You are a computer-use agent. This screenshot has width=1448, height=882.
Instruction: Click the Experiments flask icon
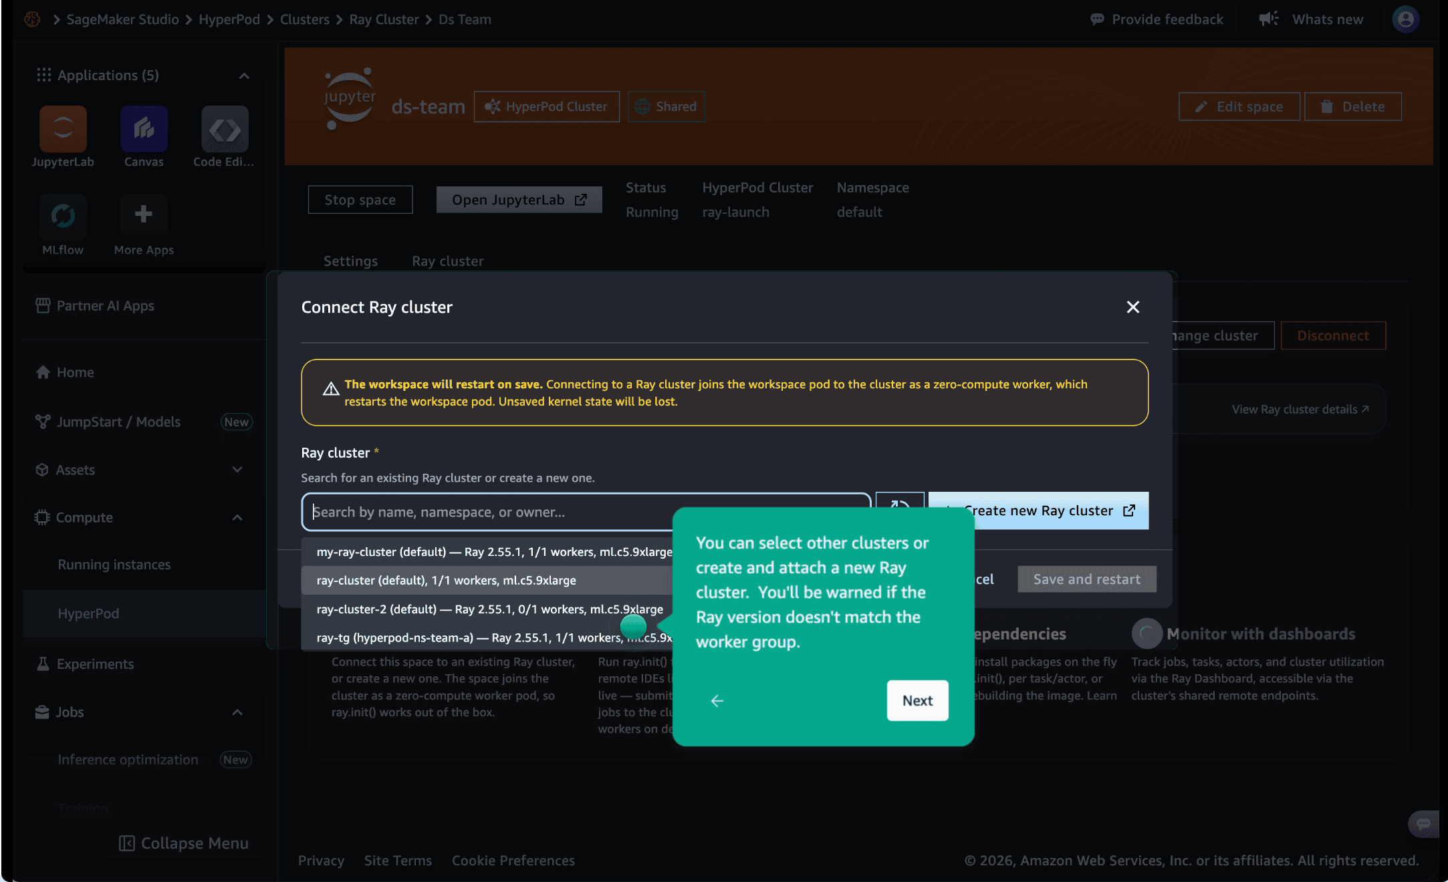[x=43, y=664]
